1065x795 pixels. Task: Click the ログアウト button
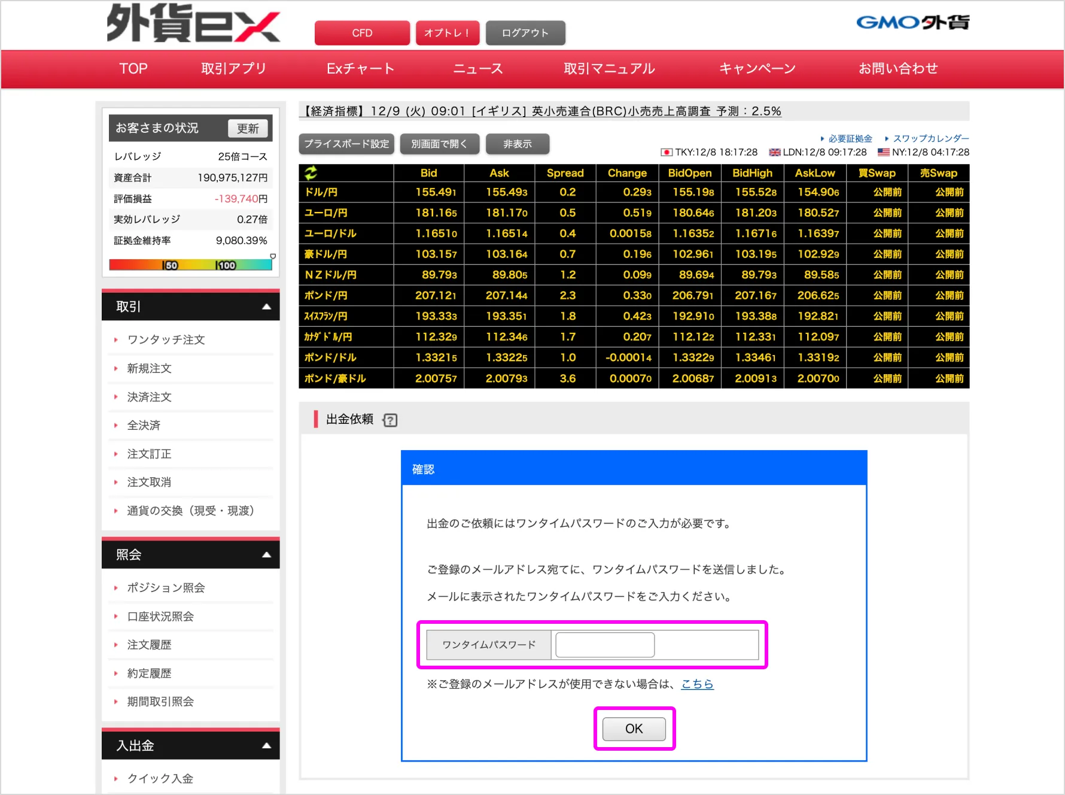point(525,33)
